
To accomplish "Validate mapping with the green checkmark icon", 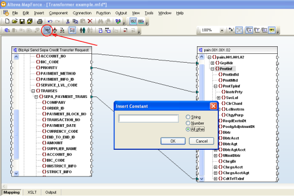I will [x=118, y=21].
